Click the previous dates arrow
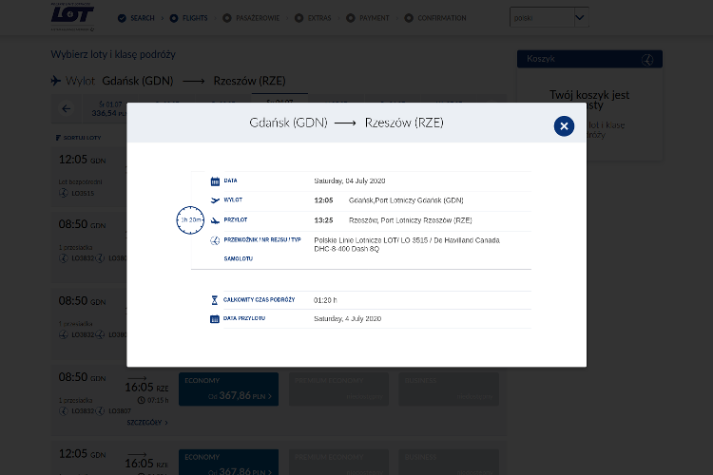 tap(67, 108)
